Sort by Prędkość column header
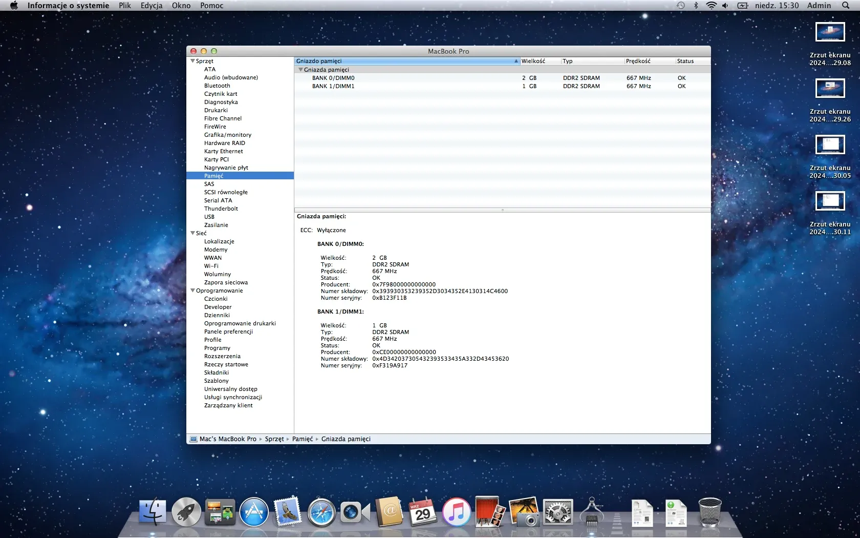The height and width of the screenshot is (538, 860). (650, 61)
